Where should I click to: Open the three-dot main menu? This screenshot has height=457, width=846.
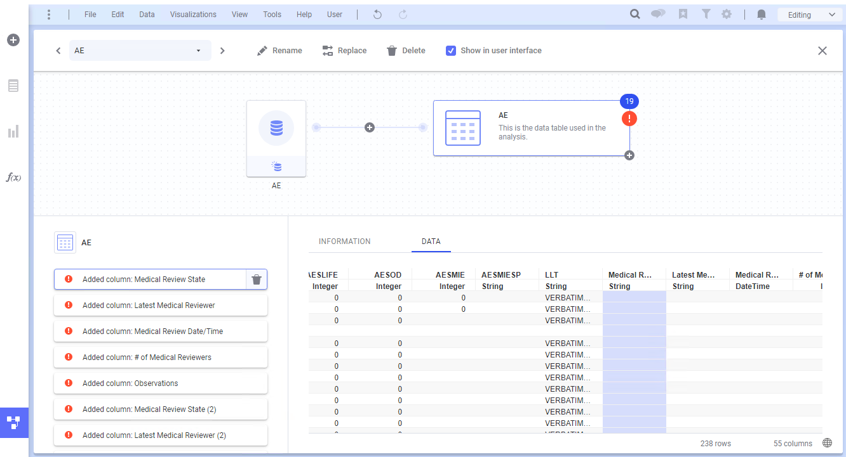pyautogui.click(x=49, y=15)
